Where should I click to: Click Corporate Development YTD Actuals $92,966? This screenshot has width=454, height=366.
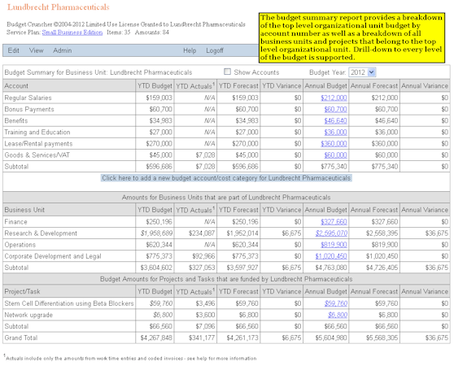203,256
